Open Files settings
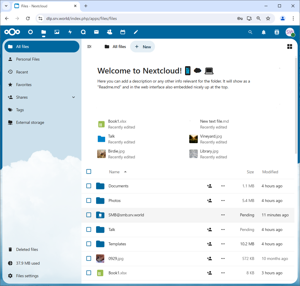 click(27, 276)
